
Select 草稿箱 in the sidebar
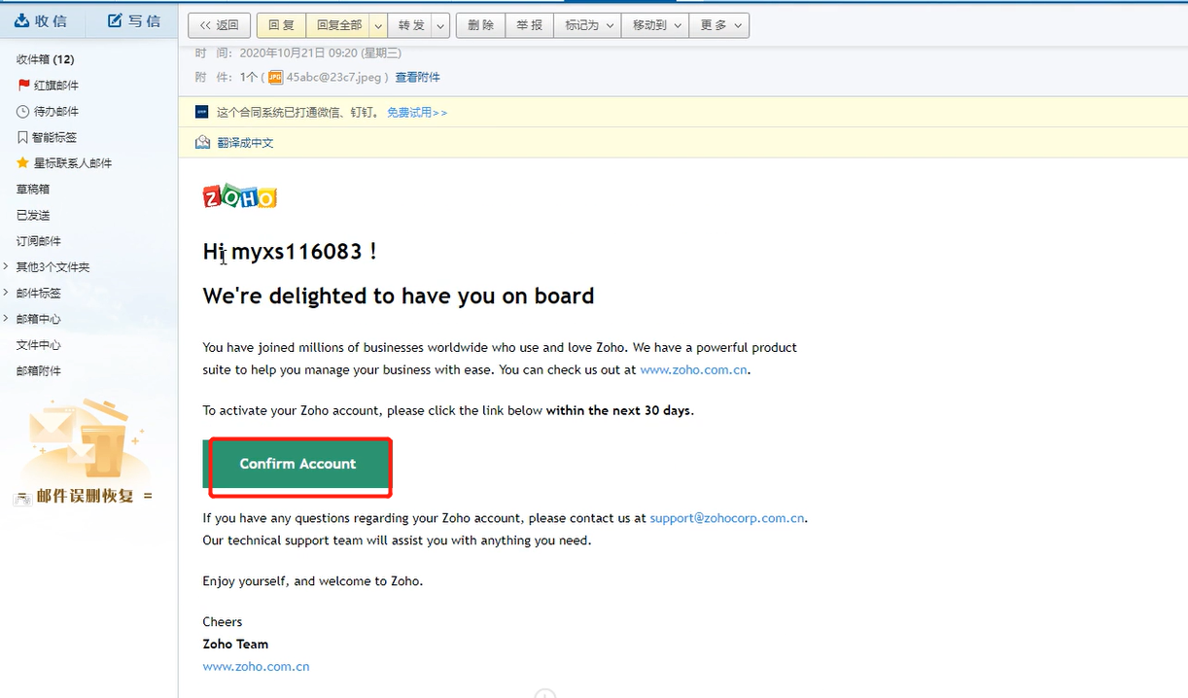coord(33,190)
